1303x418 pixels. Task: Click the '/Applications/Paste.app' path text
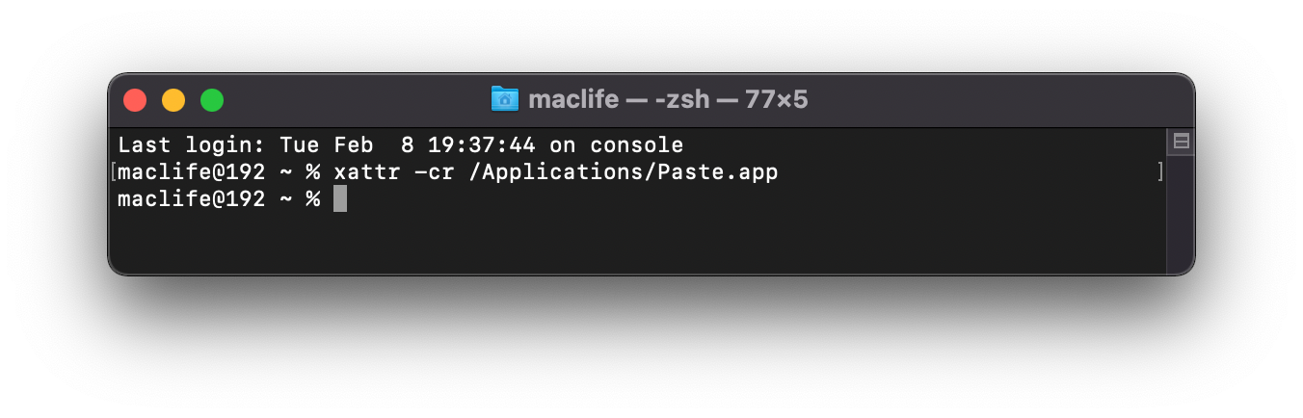623,172
